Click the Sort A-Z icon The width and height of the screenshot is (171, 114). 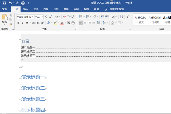(121, 17)
